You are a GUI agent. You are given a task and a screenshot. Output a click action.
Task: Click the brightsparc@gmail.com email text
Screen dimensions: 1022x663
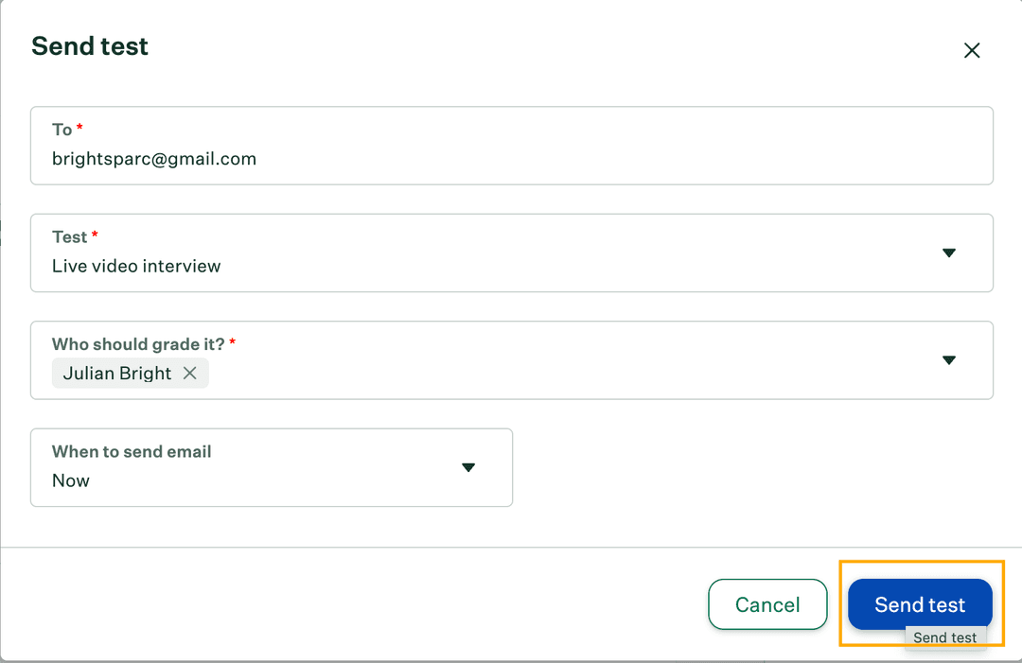[x=154, y=159]
